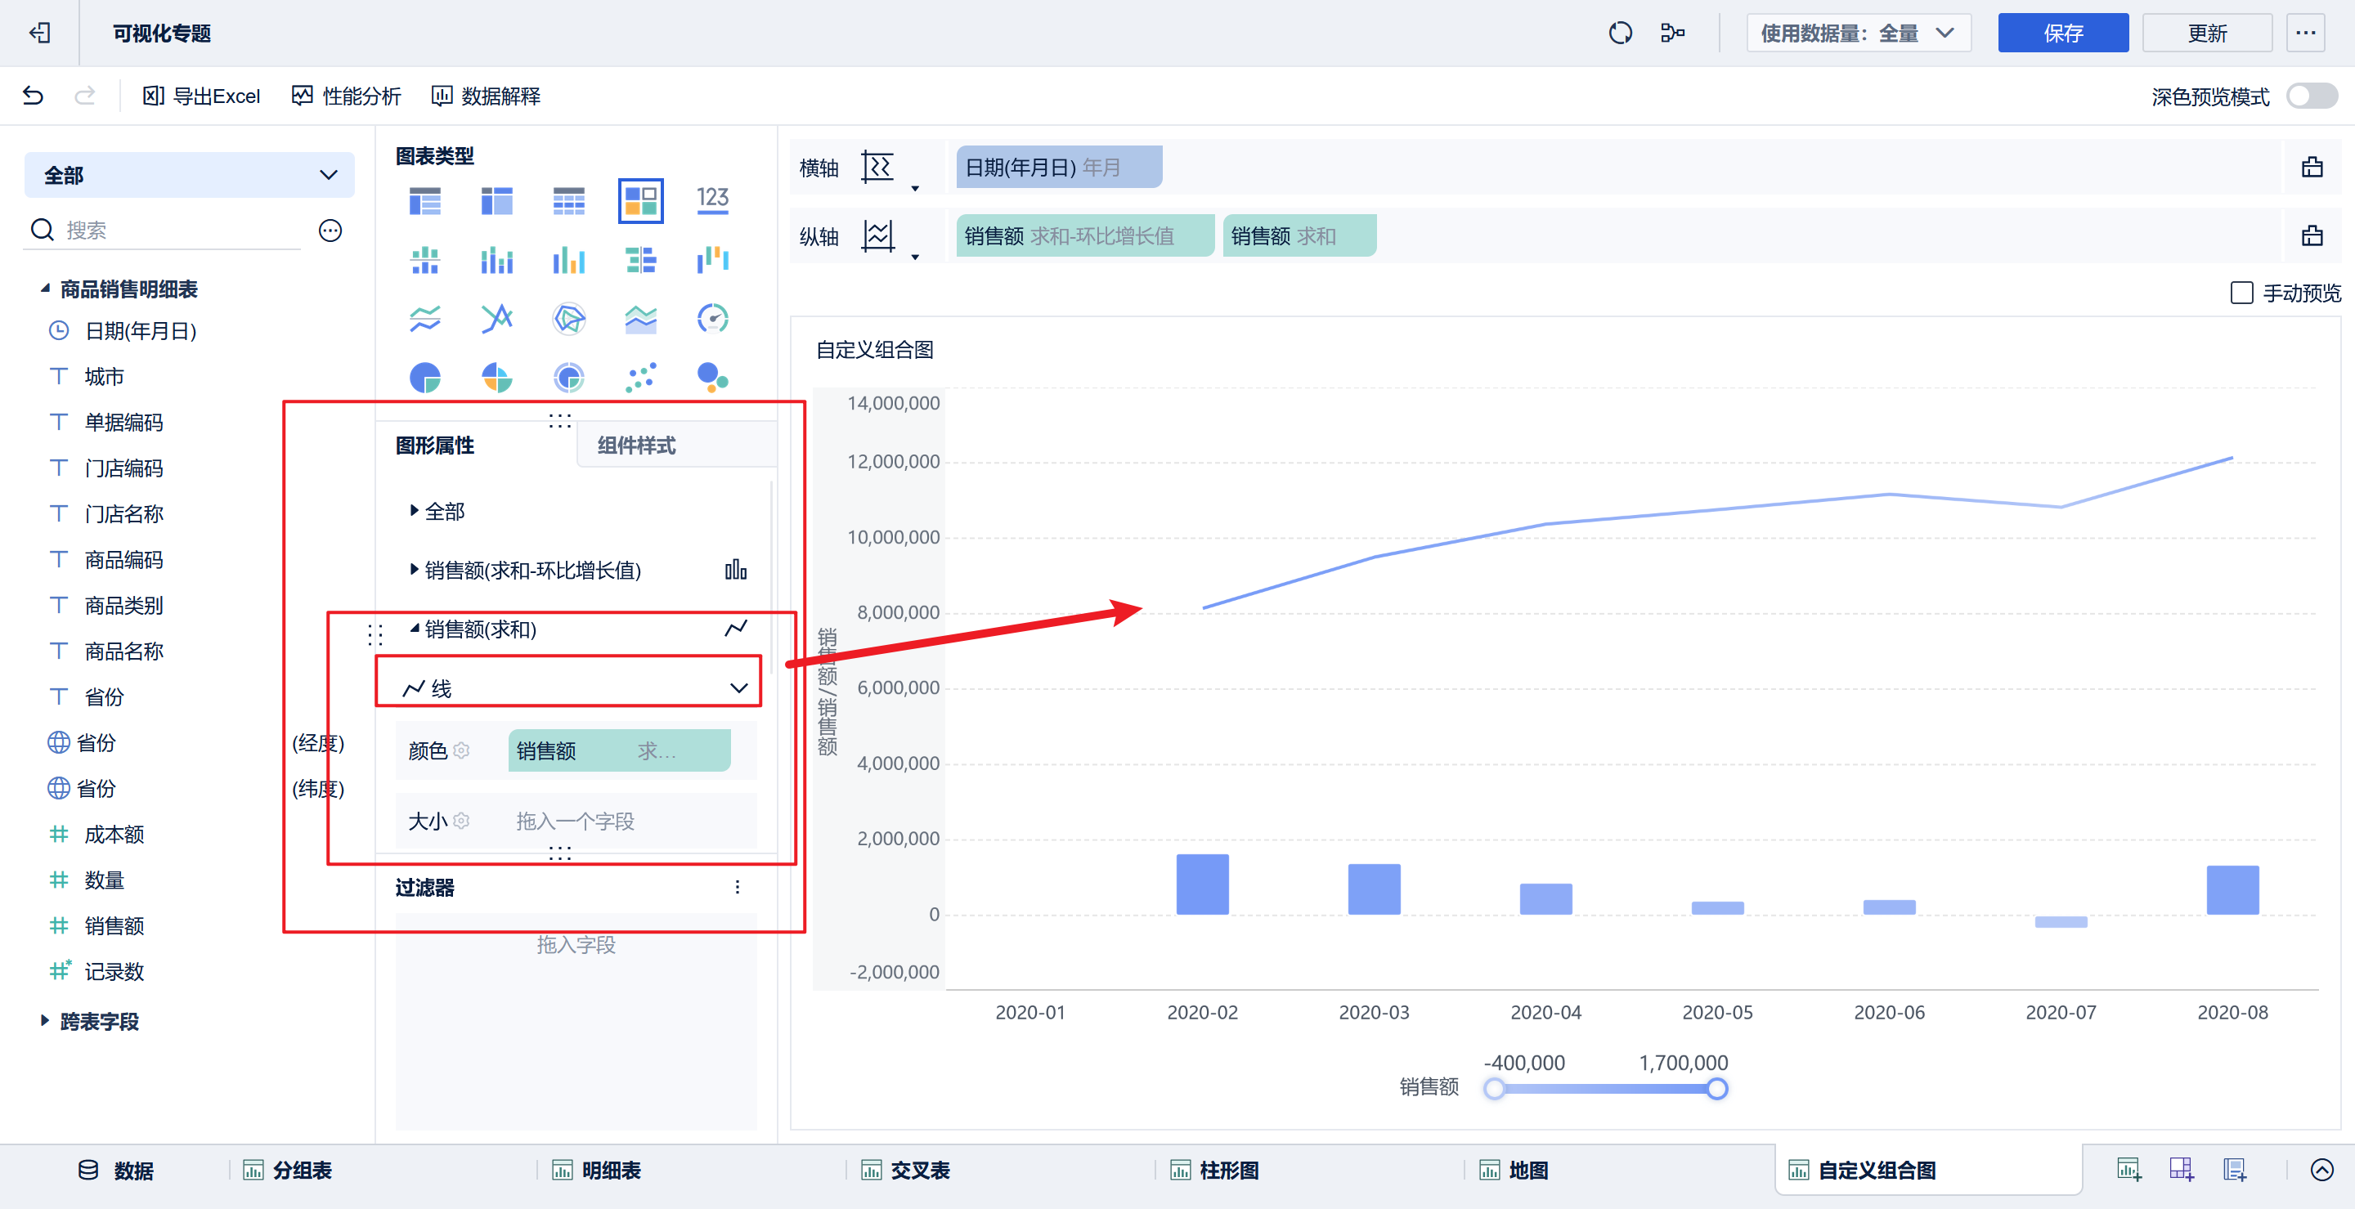The height and width of the screenshot is (1209, 2355).
Task: Toggle the dark preview mode switch
Action: tap(2312, 96)
